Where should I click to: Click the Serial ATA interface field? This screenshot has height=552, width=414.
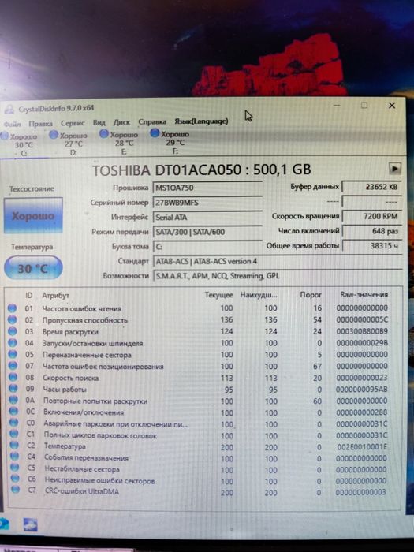tap(207, 218)
